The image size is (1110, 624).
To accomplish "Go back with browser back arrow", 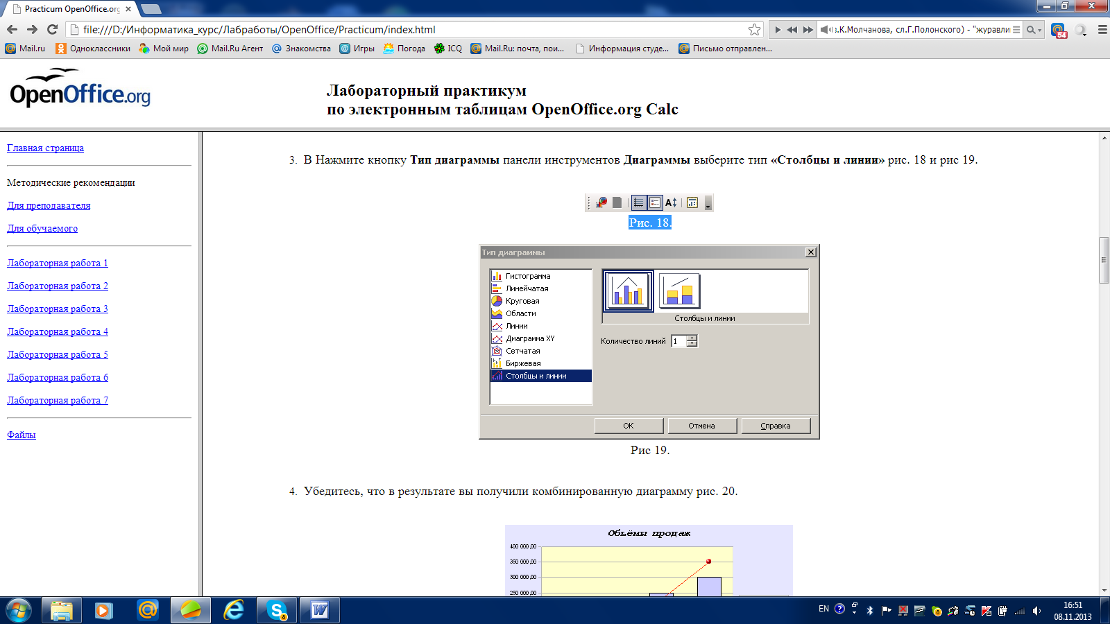I will [x=12, y=29].
